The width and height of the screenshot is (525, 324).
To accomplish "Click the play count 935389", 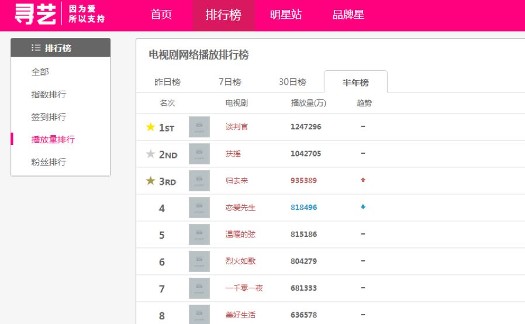I will tap(303, 180).
